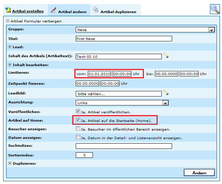Click the magnifying glass search icon
This screenshot has height=184, width=222.
[x=215, y=9]
